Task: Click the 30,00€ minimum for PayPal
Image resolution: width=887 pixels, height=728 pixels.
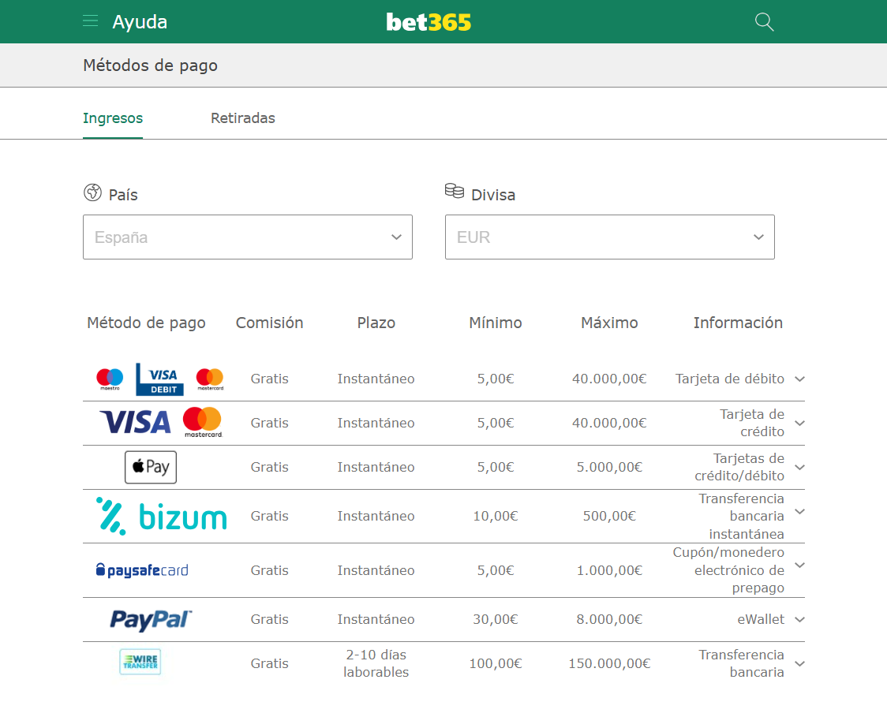Action: (496, 619)
